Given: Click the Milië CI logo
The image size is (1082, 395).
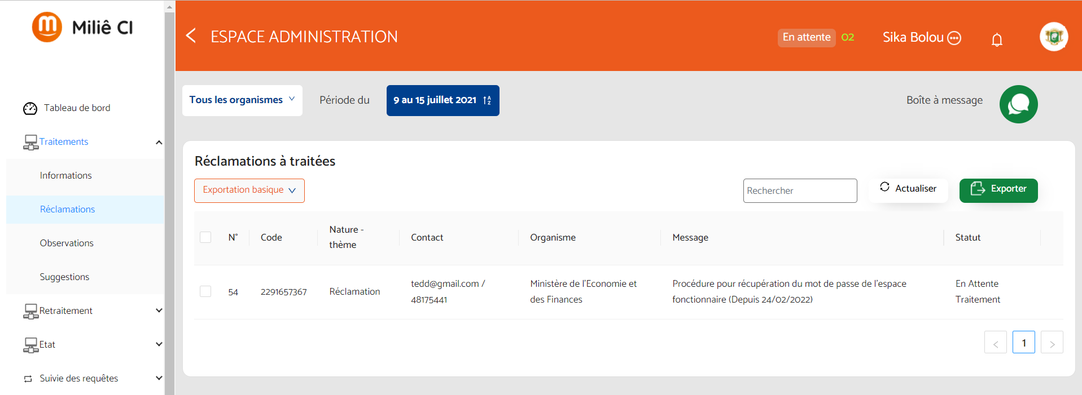Looking at the screenshot, I should click(x=82, y=27).
